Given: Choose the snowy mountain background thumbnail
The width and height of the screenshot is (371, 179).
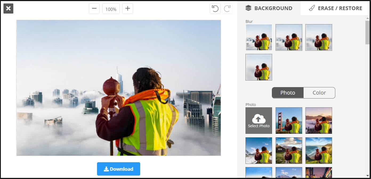Looking at the screenshot, I should coord(259,151).
